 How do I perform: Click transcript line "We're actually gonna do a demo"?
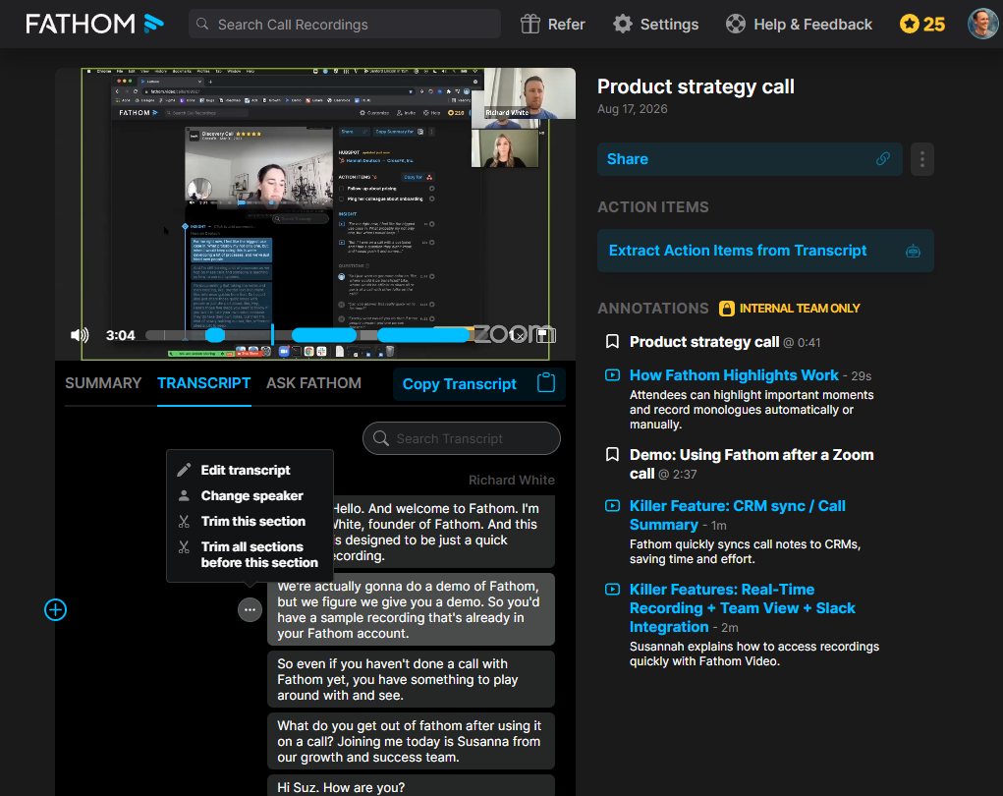point(411,610)
